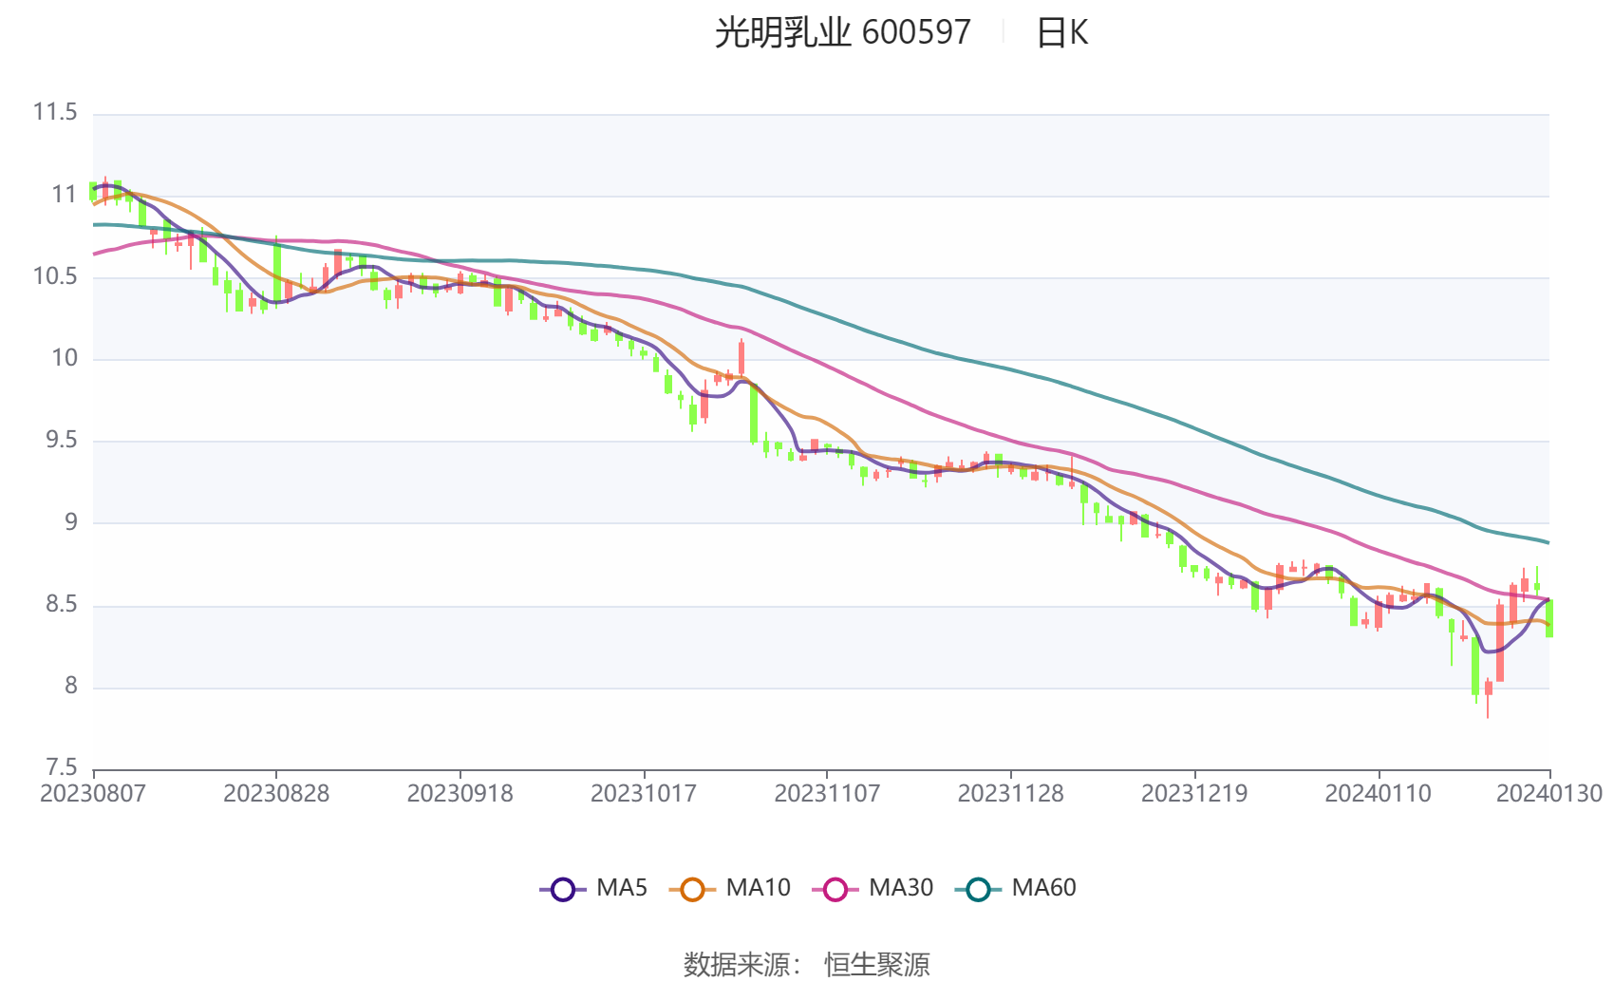Image resolution: width=1614 pixels, height=982 pixels.
Task: Toggle the MA60 legend series
Action: click(1016, 888)
